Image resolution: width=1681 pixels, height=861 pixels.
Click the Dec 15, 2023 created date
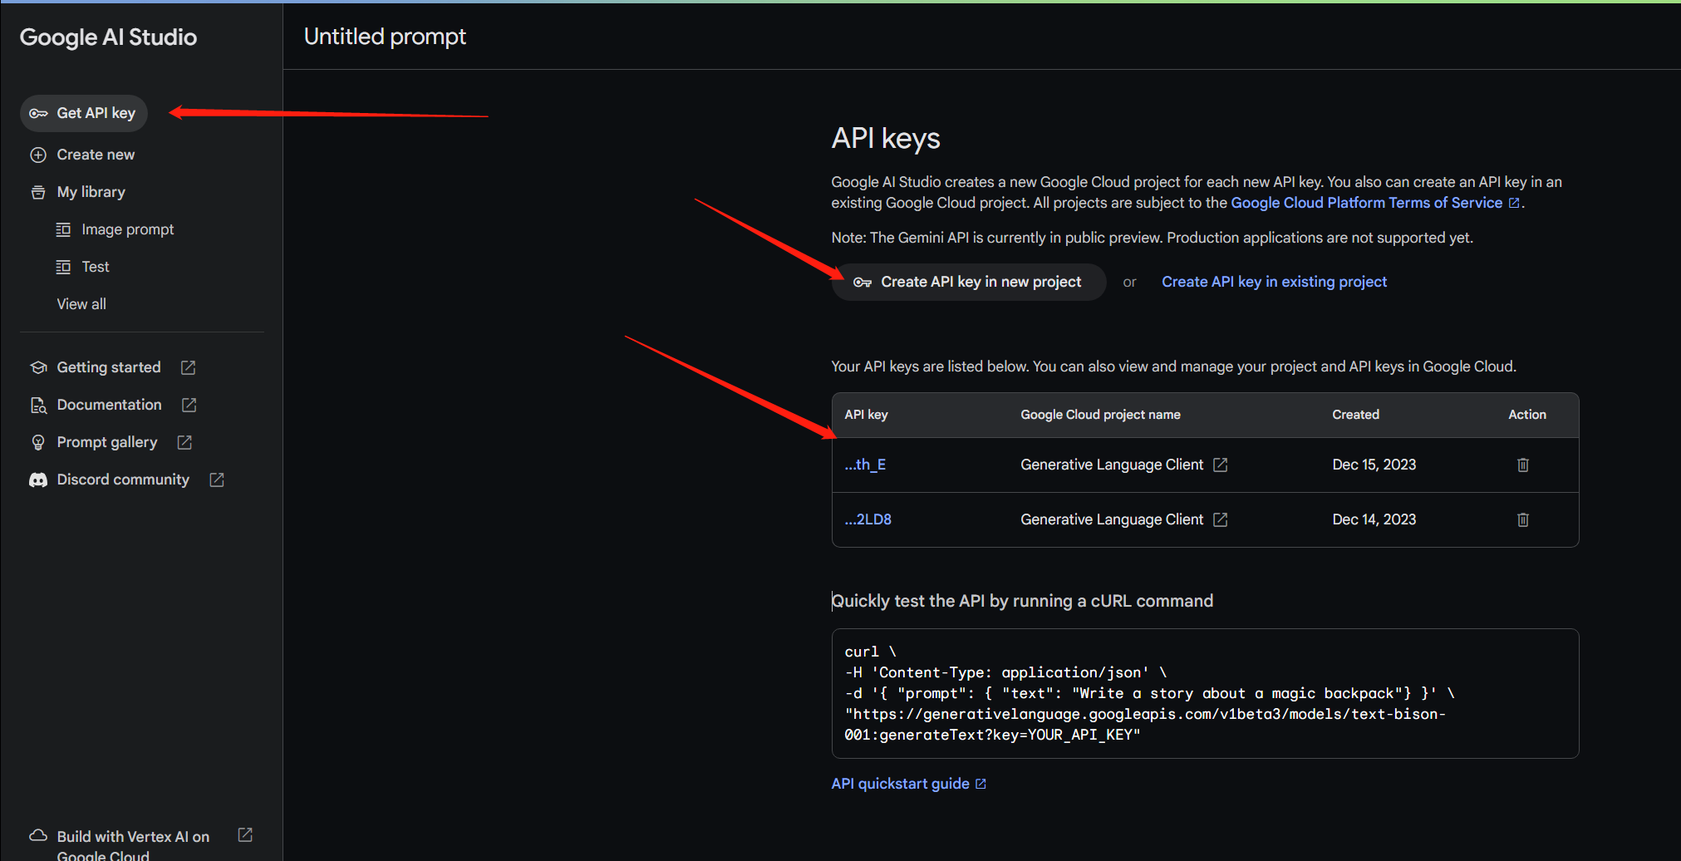point(1374,465)
